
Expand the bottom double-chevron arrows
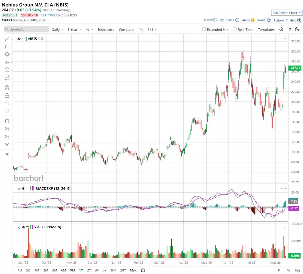(x=279, y=270)
